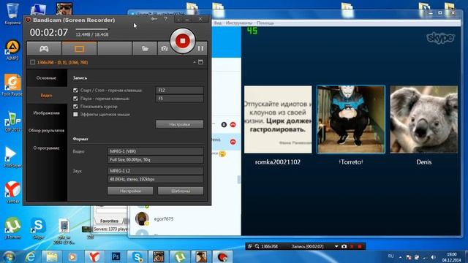Open AIMP3 desktop shortcut
Viewport: 468px width, 263px height.
pos(12,50)
